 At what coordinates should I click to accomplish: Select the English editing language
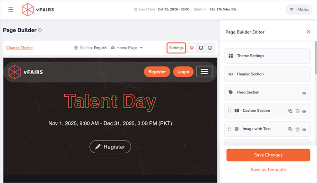pos(100,48)
